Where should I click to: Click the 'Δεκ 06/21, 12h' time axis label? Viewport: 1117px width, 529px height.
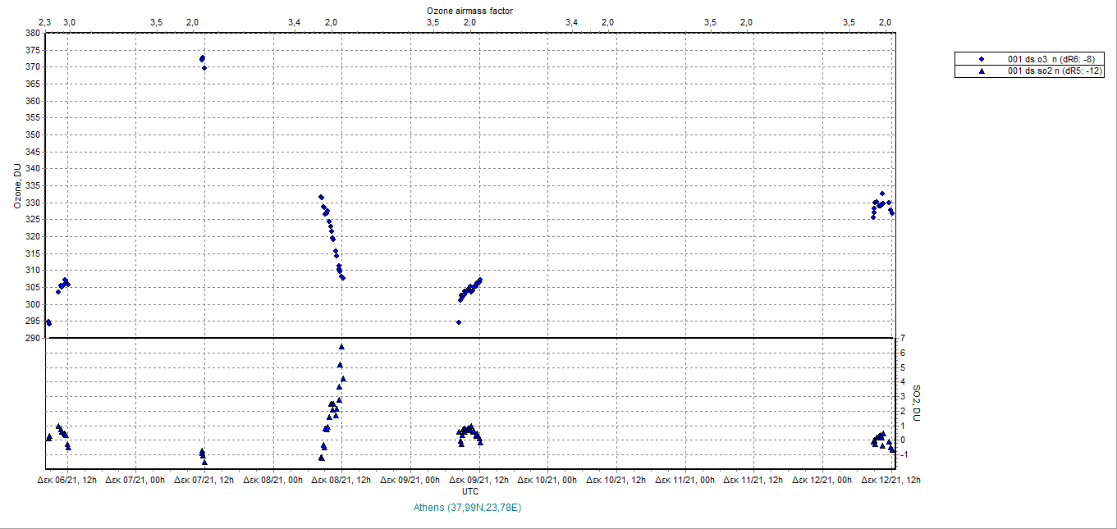tap(67, 480)
